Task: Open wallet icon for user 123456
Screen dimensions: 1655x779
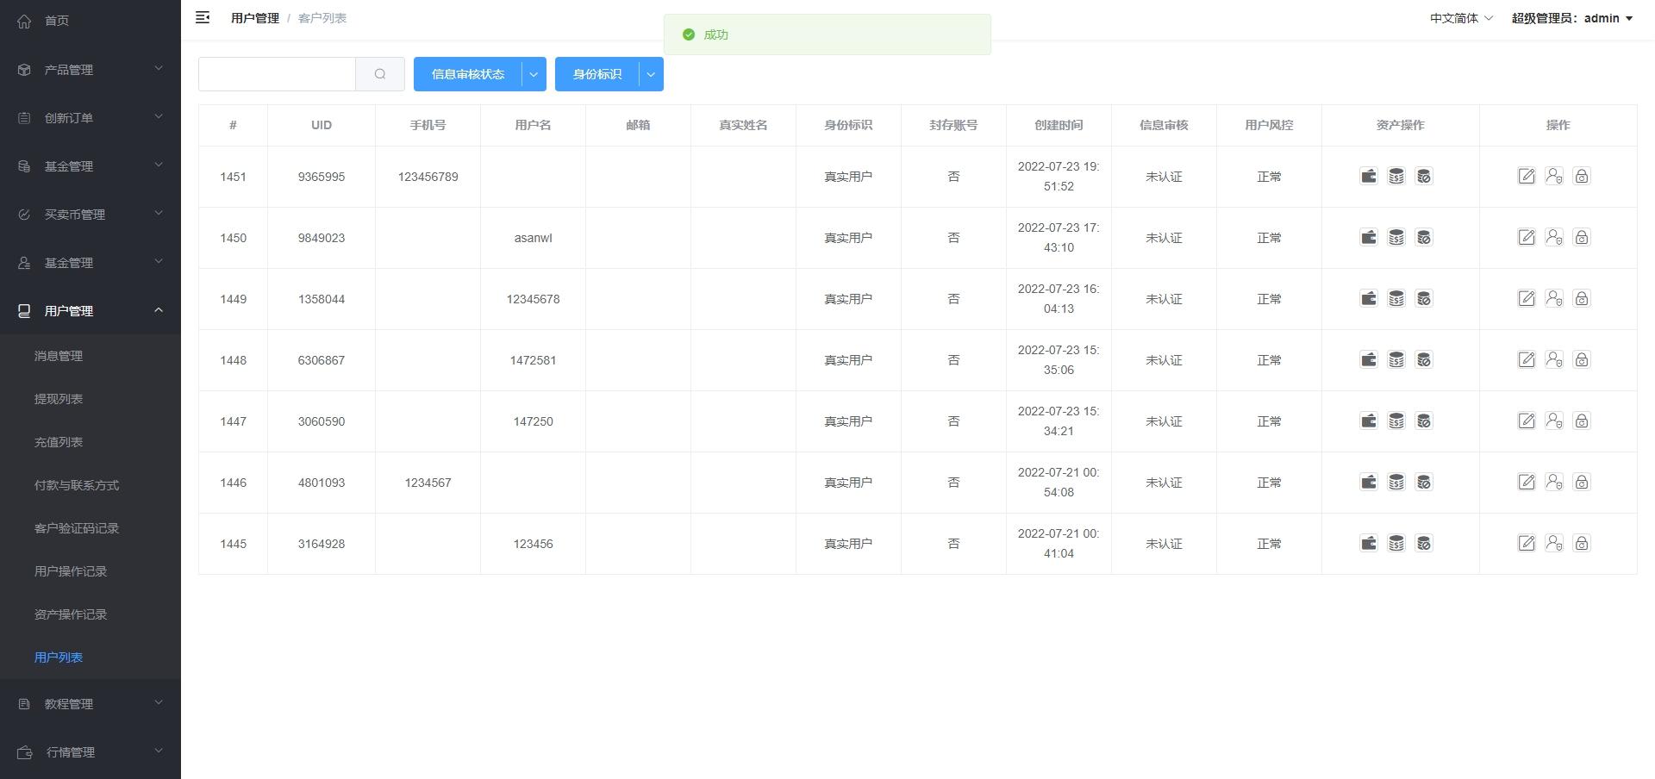Action: tap(1369, 543)
